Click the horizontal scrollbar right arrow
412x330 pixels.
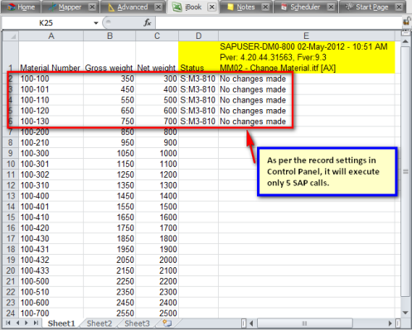point(390,323)
